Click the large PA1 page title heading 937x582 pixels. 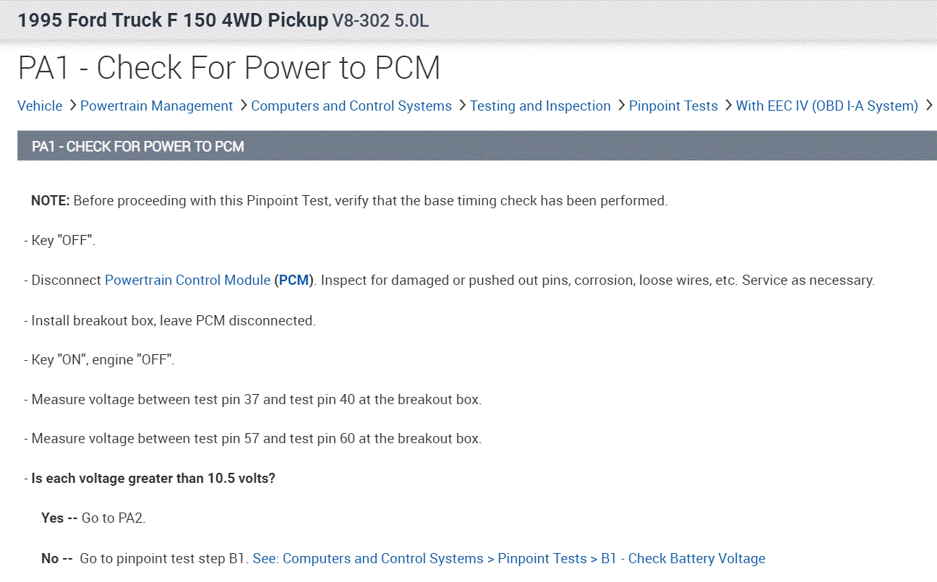point(228,68)
